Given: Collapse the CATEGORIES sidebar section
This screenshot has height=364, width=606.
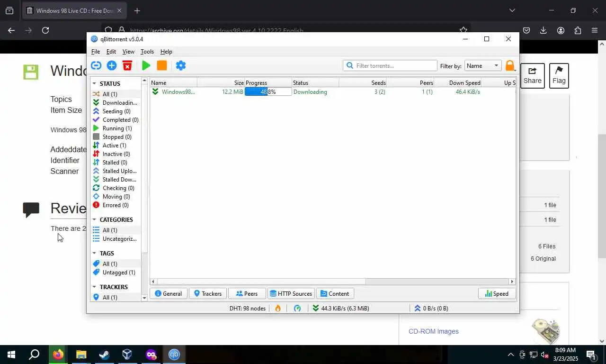Looking at the screenshot, I should pos(94,219).
